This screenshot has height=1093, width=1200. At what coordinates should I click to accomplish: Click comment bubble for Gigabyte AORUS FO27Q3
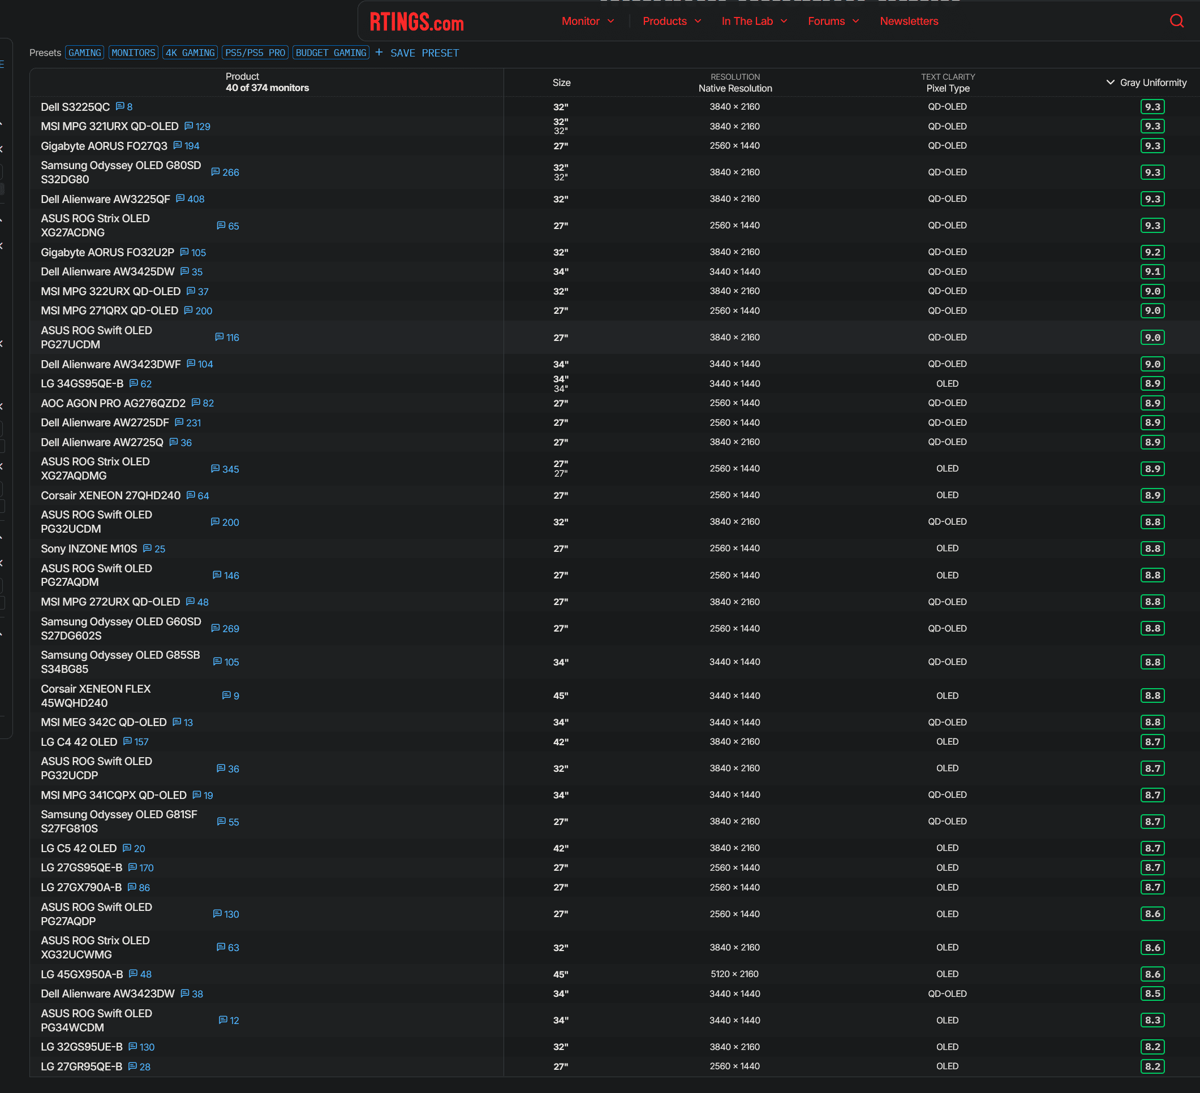click(178, 145)
